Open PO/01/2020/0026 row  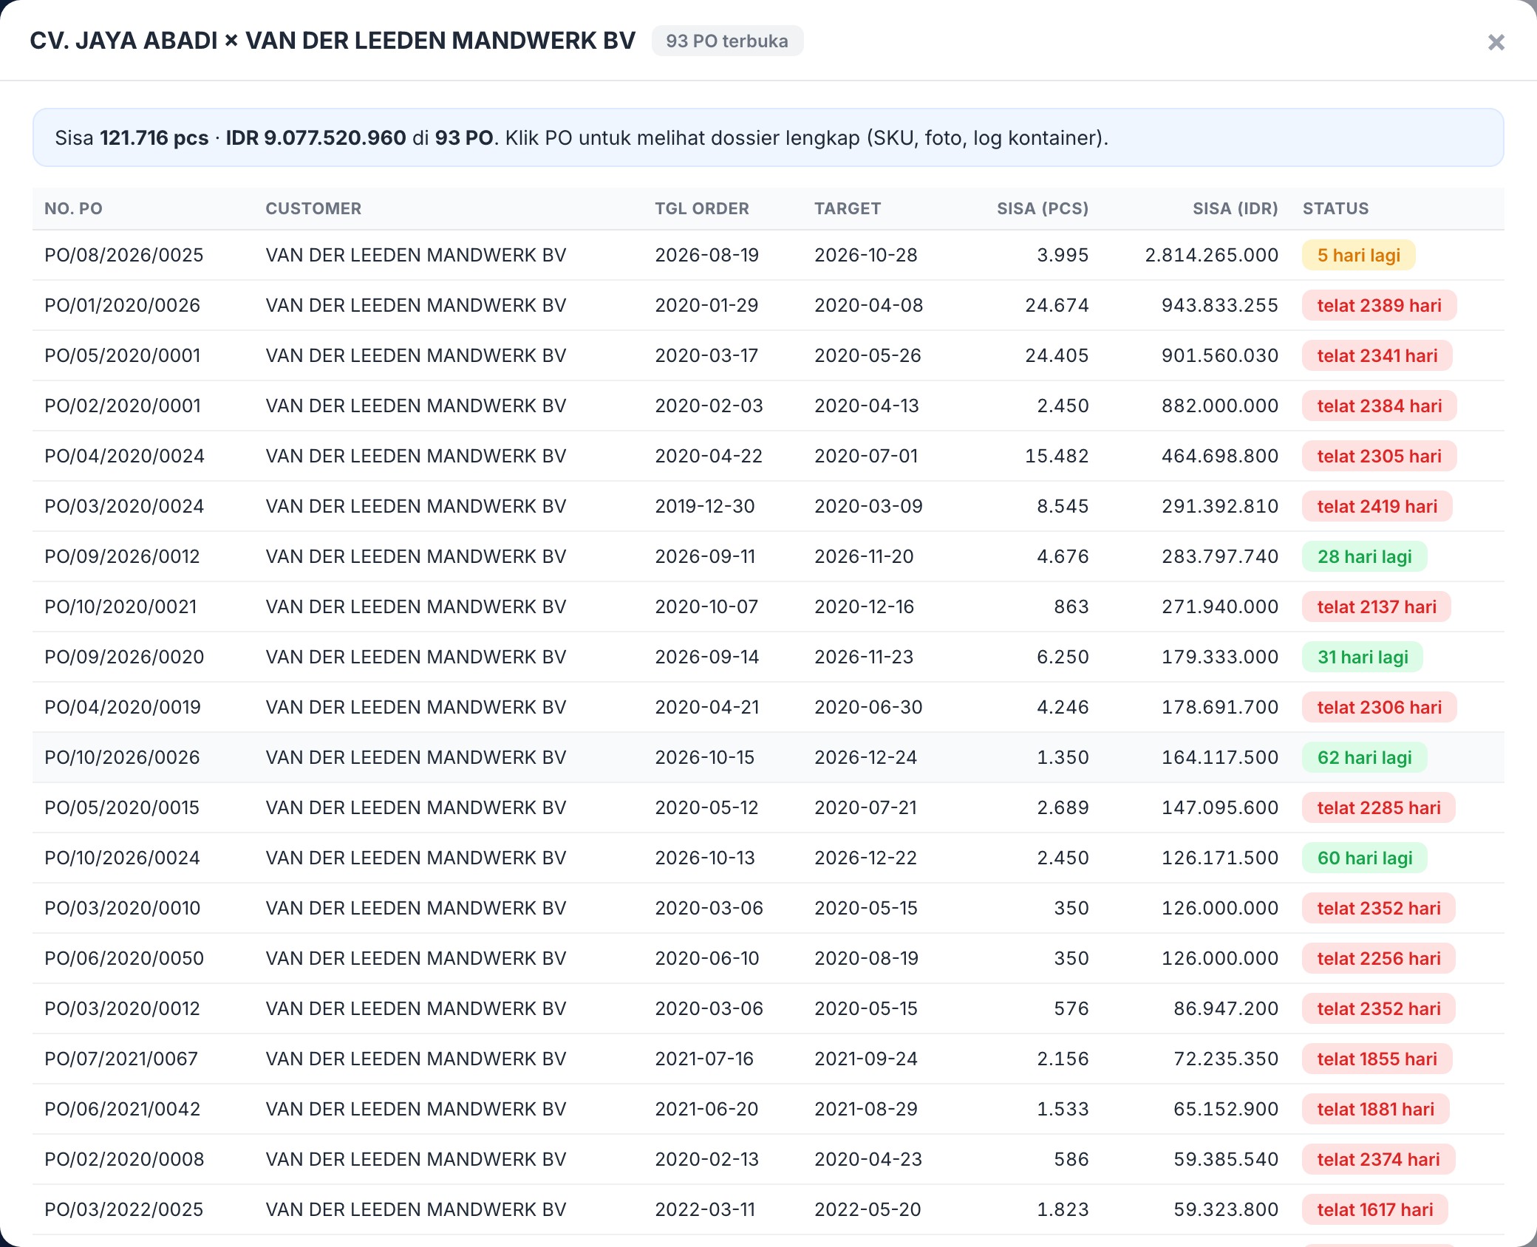click(768, 305)
